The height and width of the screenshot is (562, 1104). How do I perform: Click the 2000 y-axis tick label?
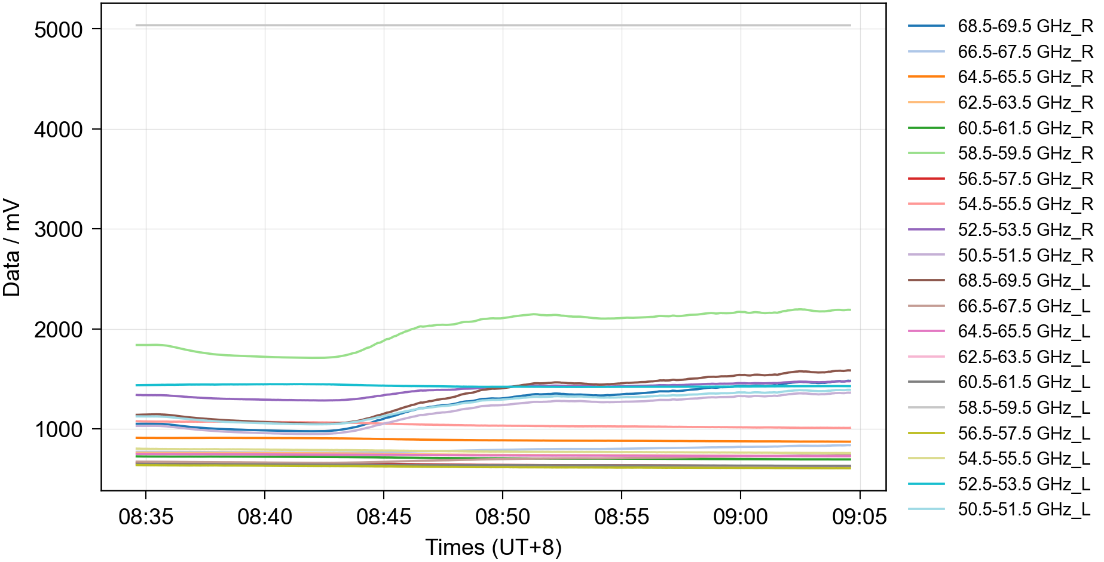point(58,330)
